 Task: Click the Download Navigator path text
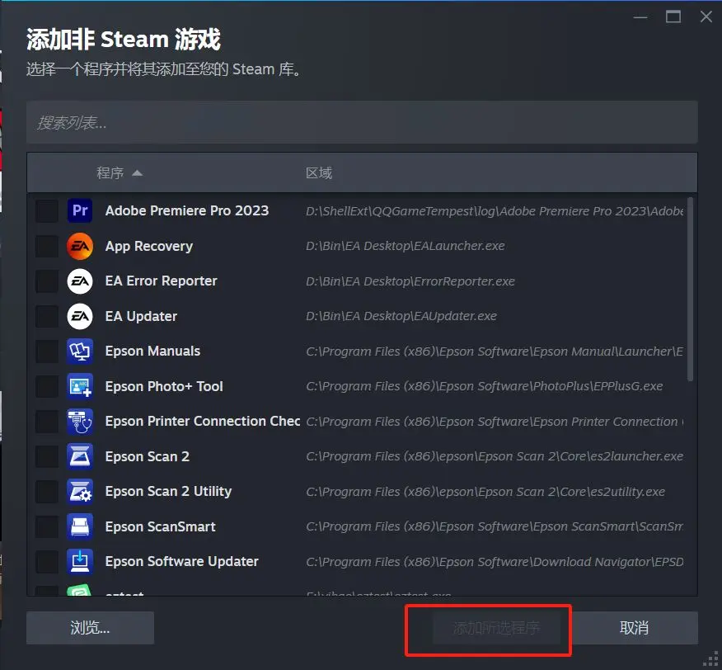495,562
